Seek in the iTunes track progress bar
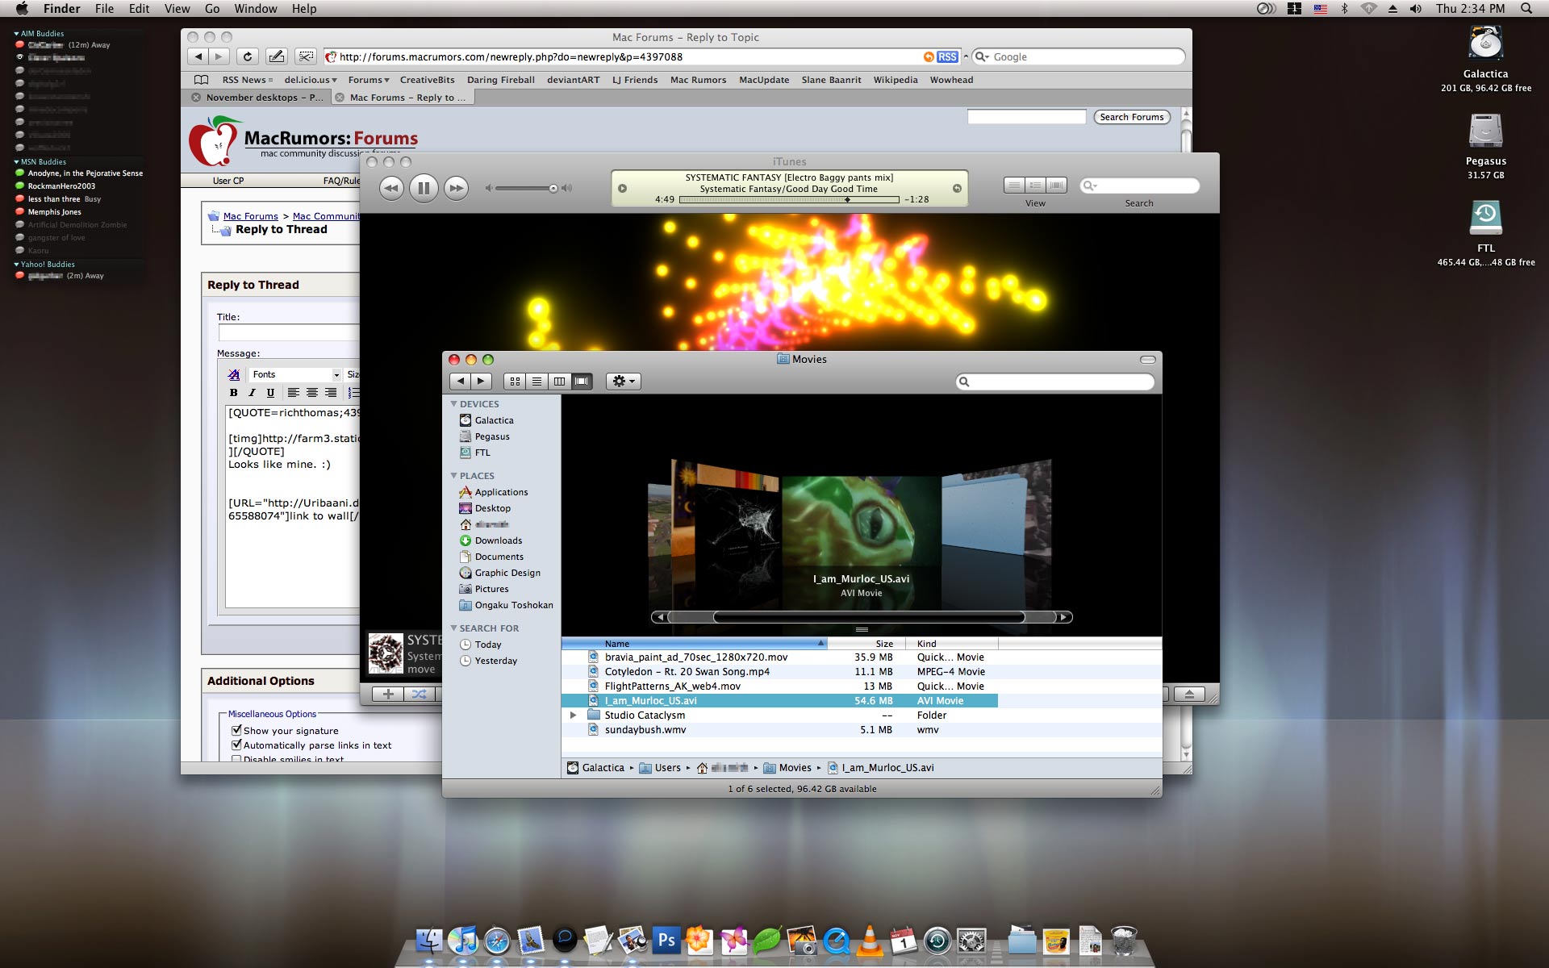 [789, 199]
